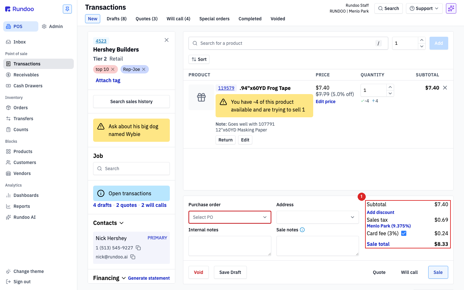The image size is (464, 290).
Task: Click the Search button in header
Action: pyautogui.click(x=389, y=8)
